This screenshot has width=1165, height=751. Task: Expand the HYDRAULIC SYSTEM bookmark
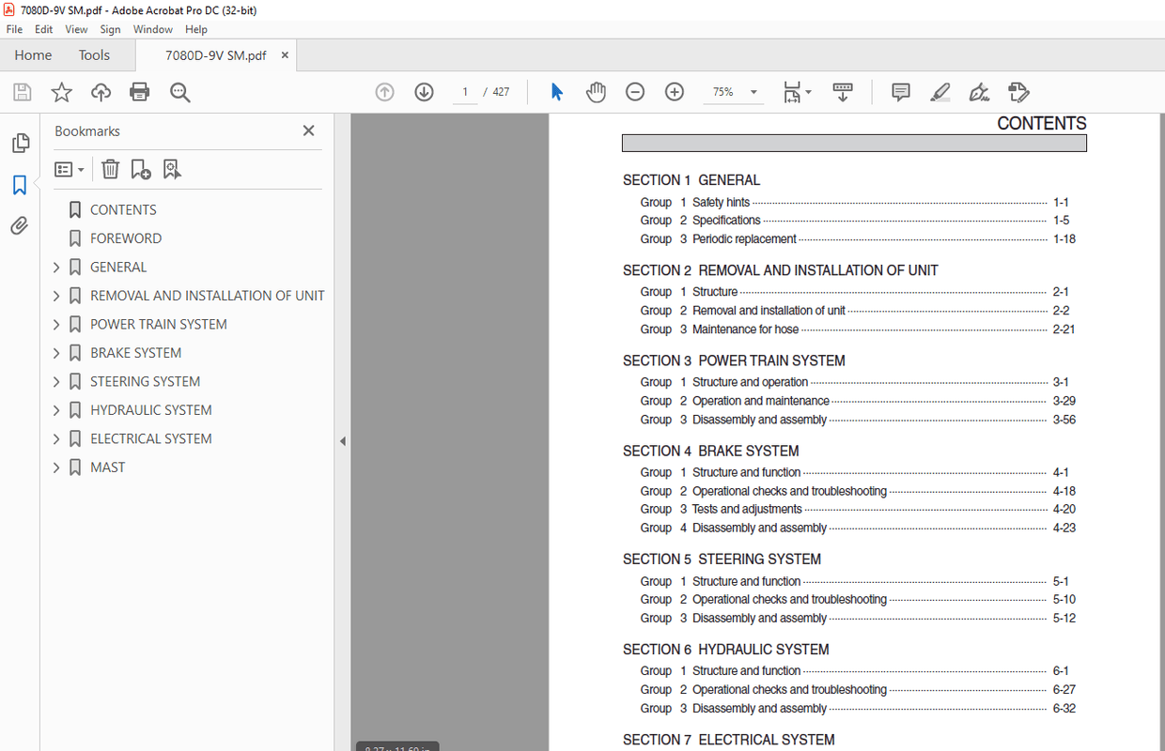[x=55, y=409]
